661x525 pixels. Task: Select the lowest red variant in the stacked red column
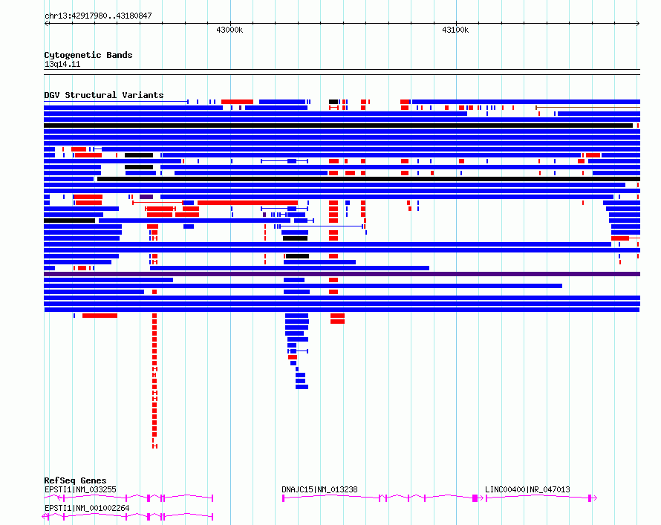[154, 446]
